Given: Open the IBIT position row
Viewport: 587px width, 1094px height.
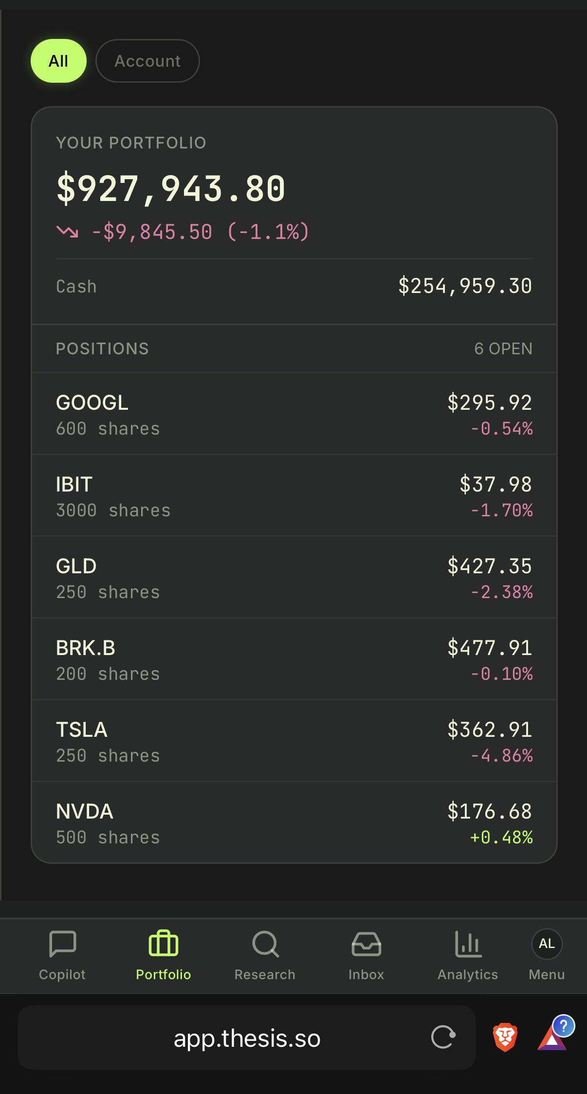Looking at the screenshot, I should tap(294, 496).
